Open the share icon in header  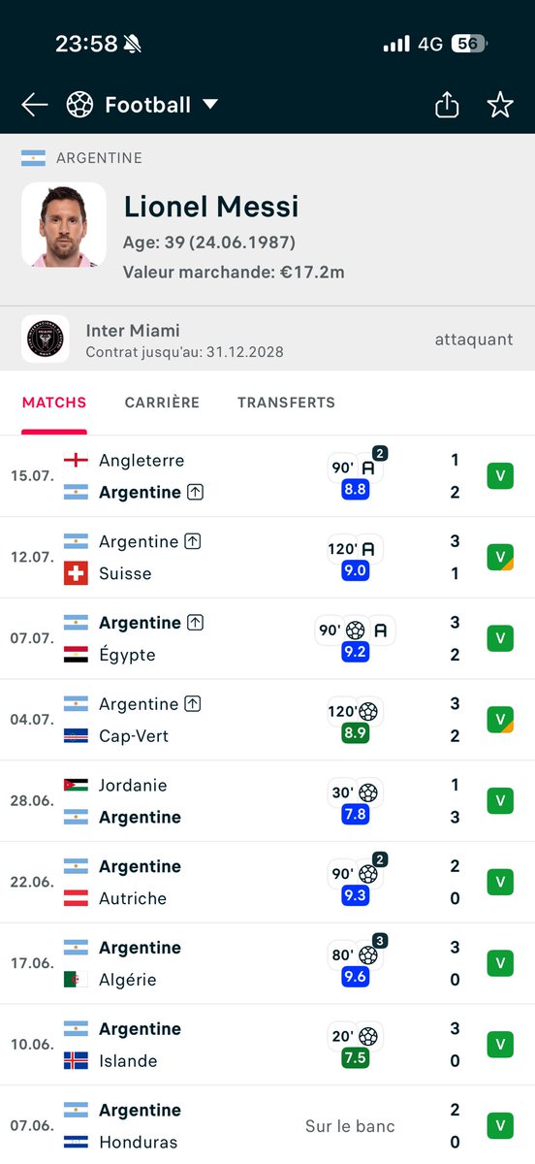pos(447,105)
